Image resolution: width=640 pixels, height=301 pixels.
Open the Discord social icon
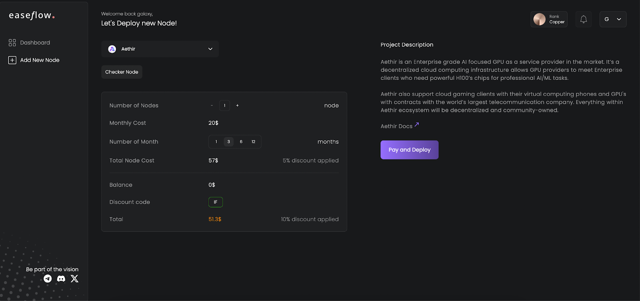[x=61, y=279]
